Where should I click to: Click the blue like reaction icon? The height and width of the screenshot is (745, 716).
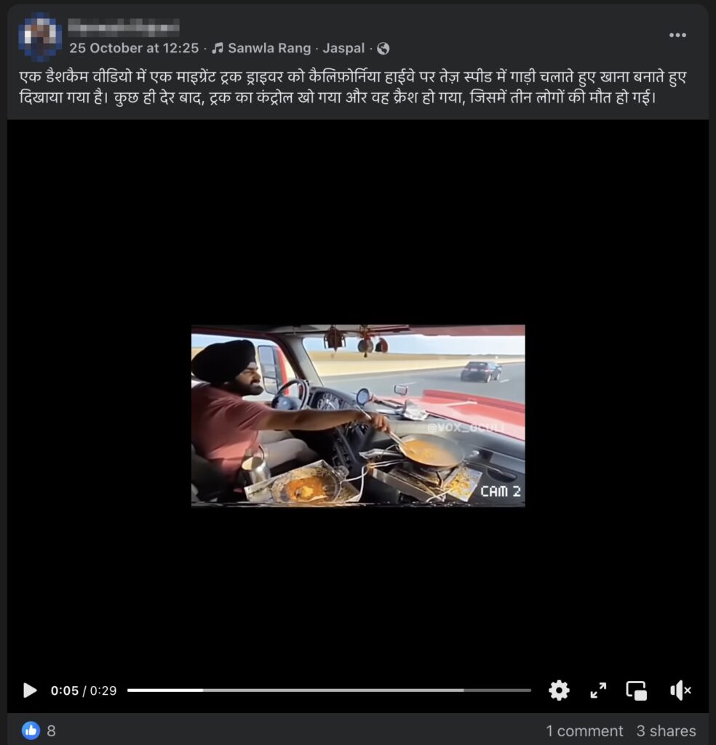pos(31,730)
